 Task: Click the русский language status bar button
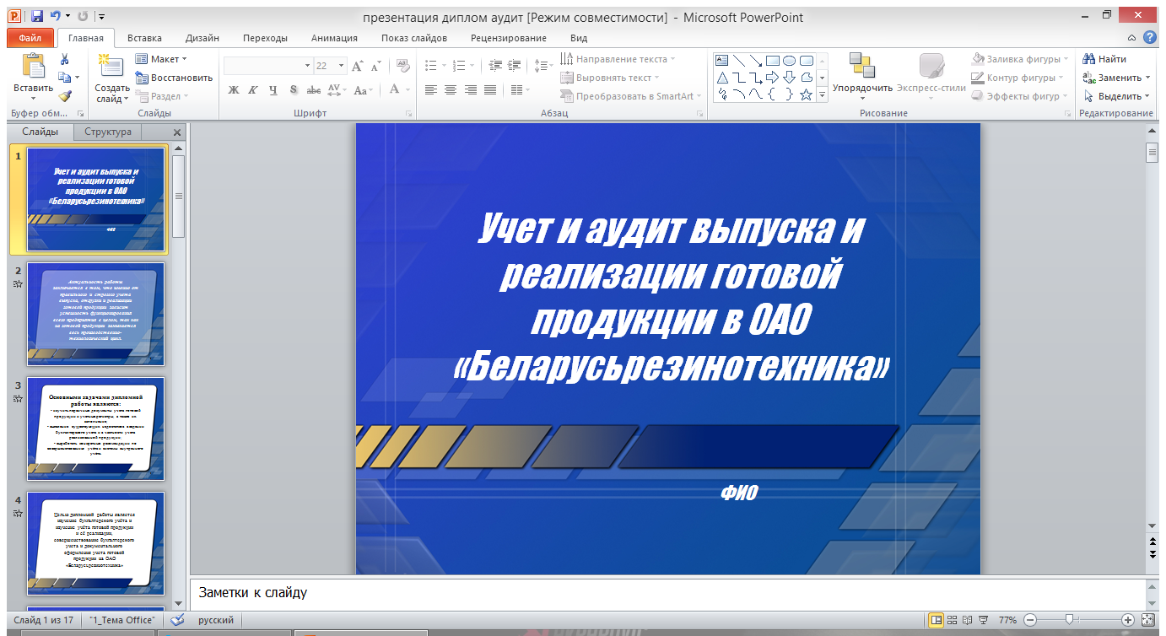click(x=216, y=620)
